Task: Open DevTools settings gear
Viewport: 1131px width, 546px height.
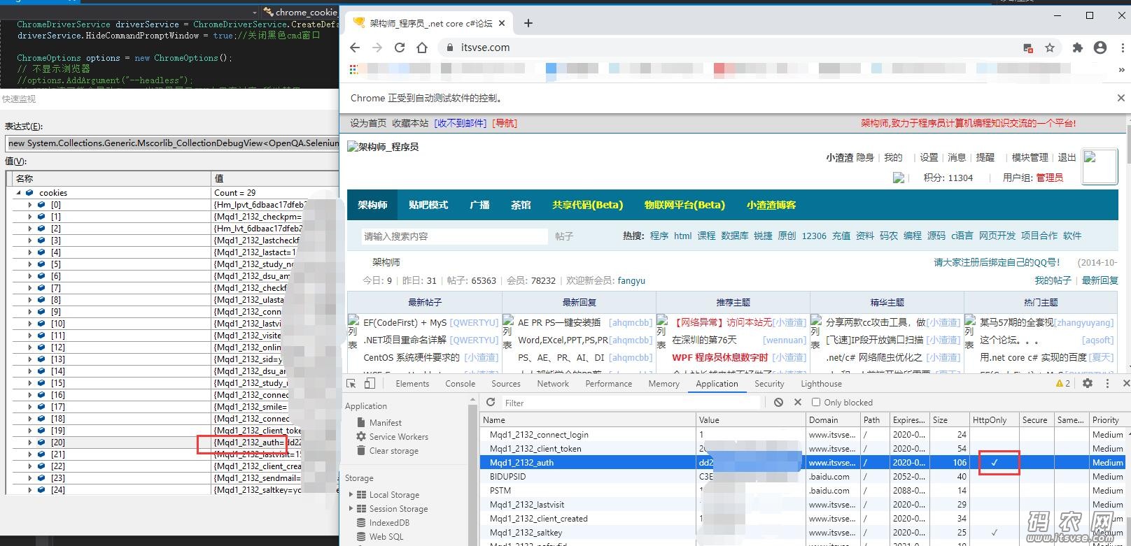Action: click(x=1088, y=383)
